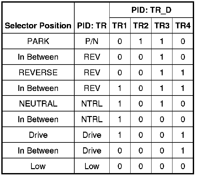Image resolution: width=199 pixels, height=176 pixels.
Task: Select the TR4 value in the REVERSE row
Action: tap(183, 73)
